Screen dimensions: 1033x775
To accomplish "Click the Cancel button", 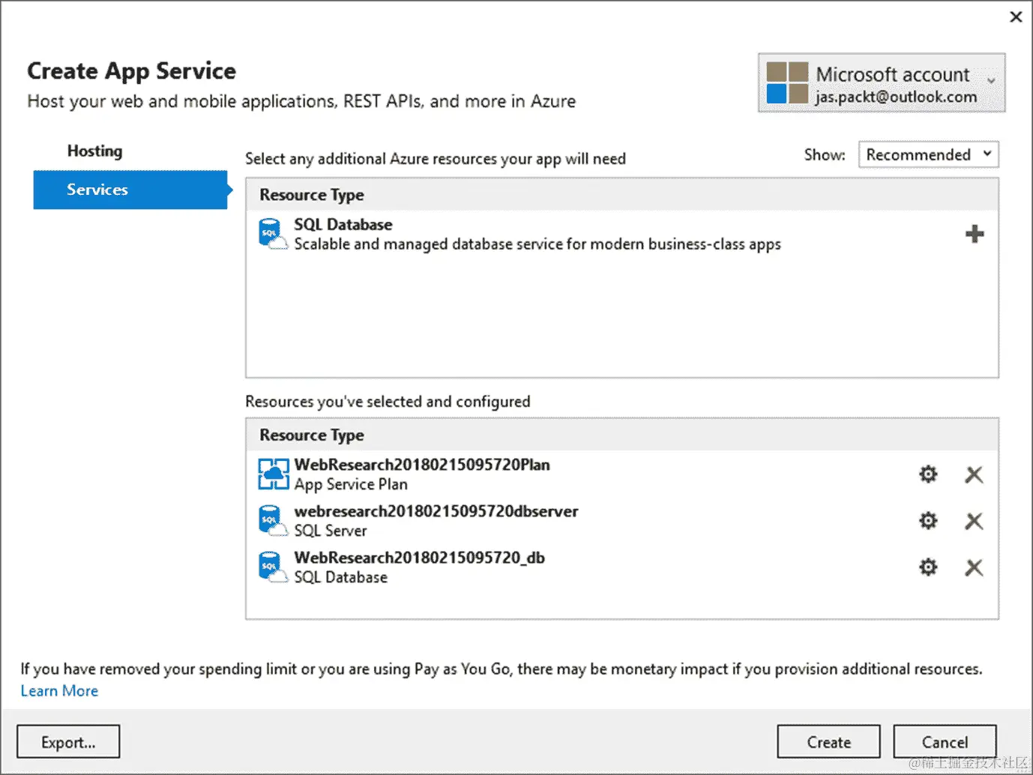I will (x=945, y=742).
